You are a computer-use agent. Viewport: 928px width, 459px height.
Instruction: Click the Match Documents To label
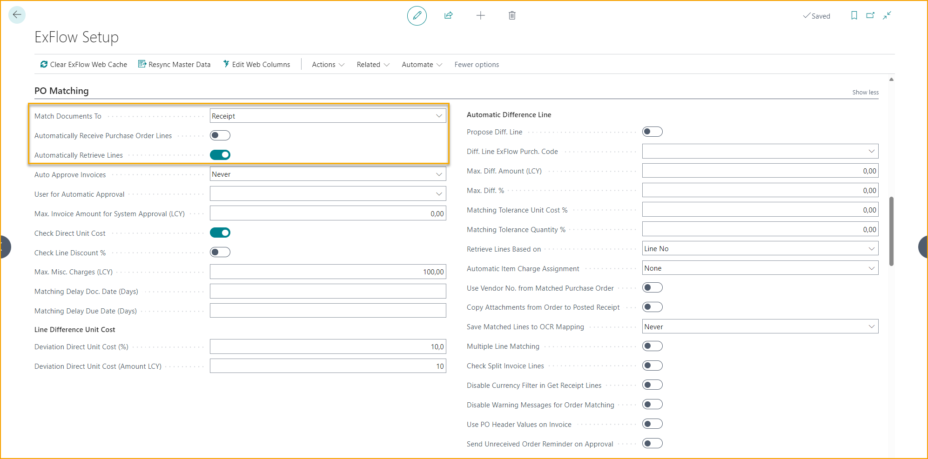[68, 116]
